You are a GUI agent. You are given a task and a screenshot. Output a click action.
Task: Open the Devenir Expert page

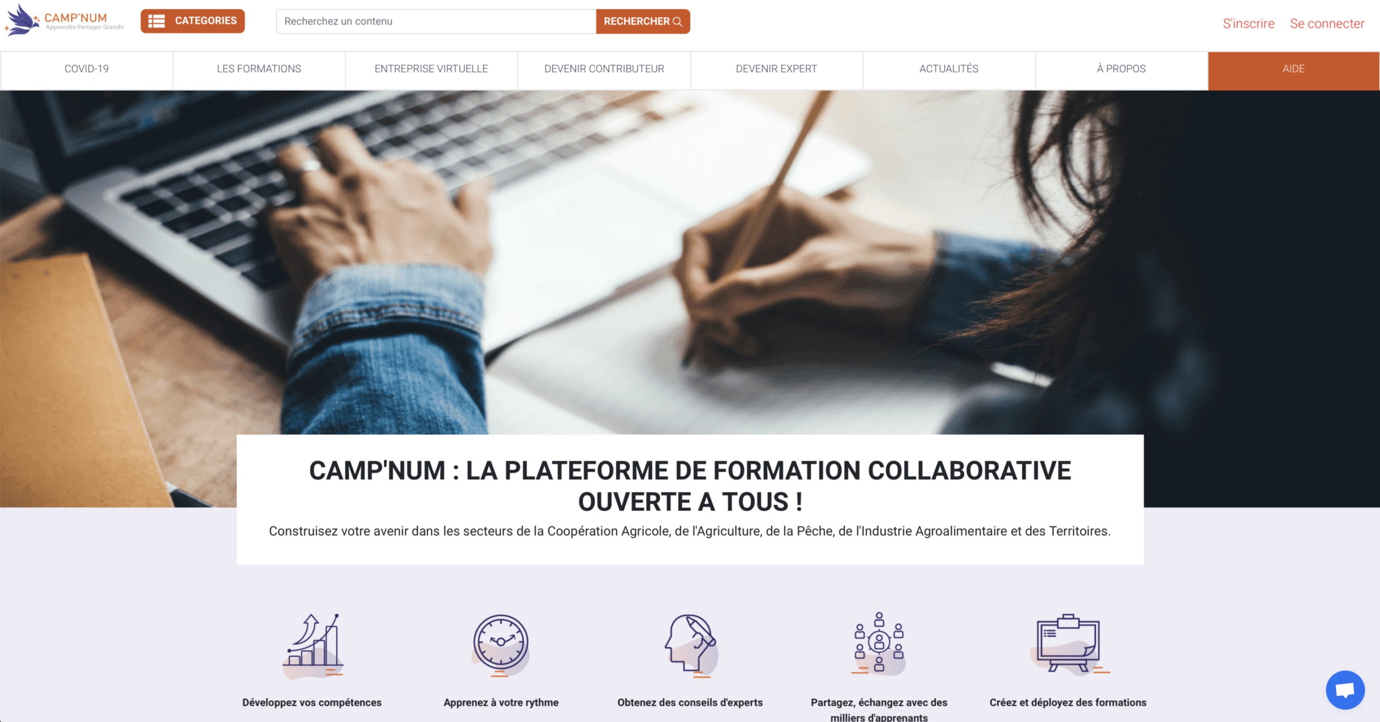point(776,69)
